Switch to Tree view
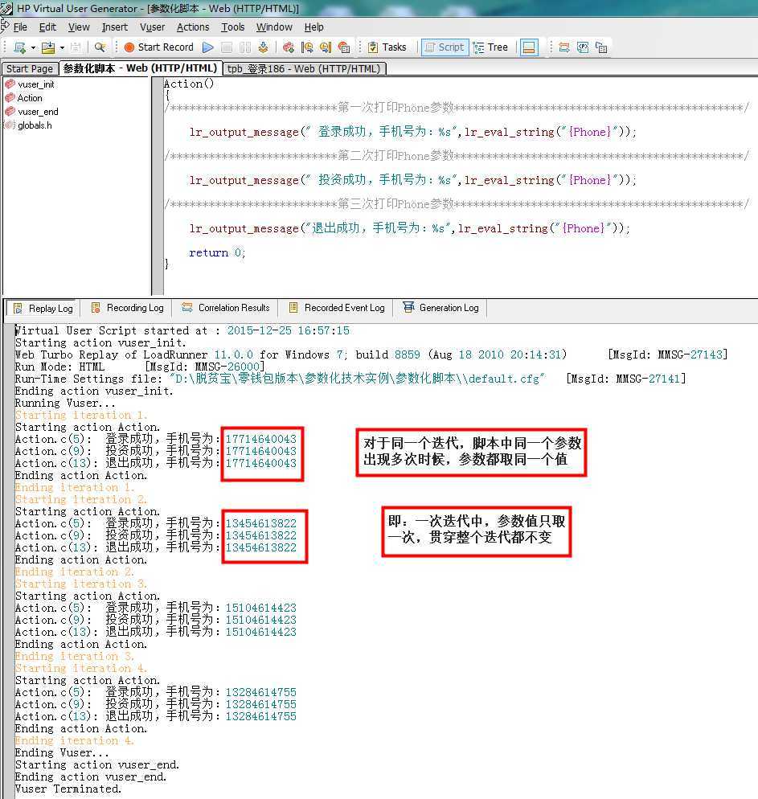Viewport: 758px width, 799px height. point(490,47)
